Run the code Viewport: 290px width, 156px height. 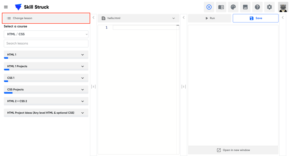pos(209,18)
